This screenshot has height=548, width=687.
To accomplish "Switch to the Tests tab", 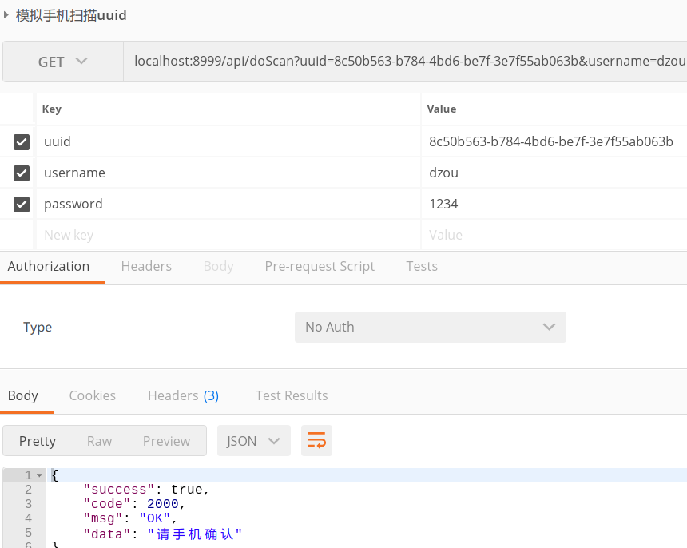I will (x=422, y=266).
